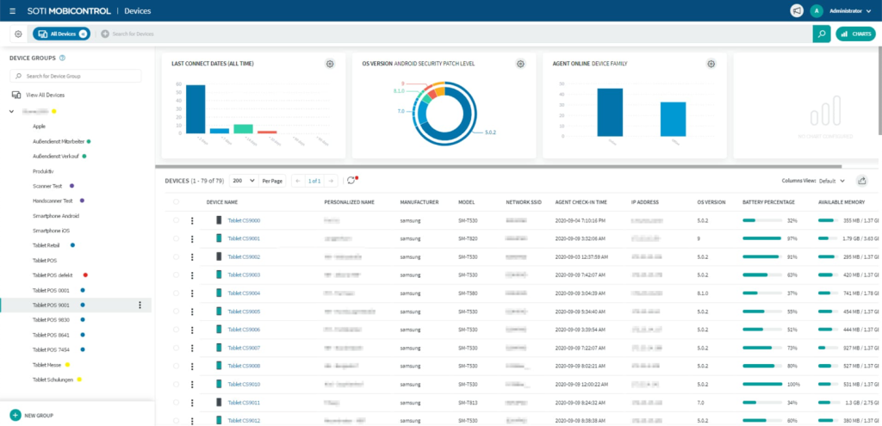Open the 200 per page dropdown
882x426 pixels.
click(x=243, y=181)
